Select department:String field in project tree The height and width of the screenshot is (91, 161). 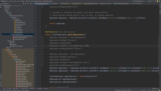coord(20,22)
